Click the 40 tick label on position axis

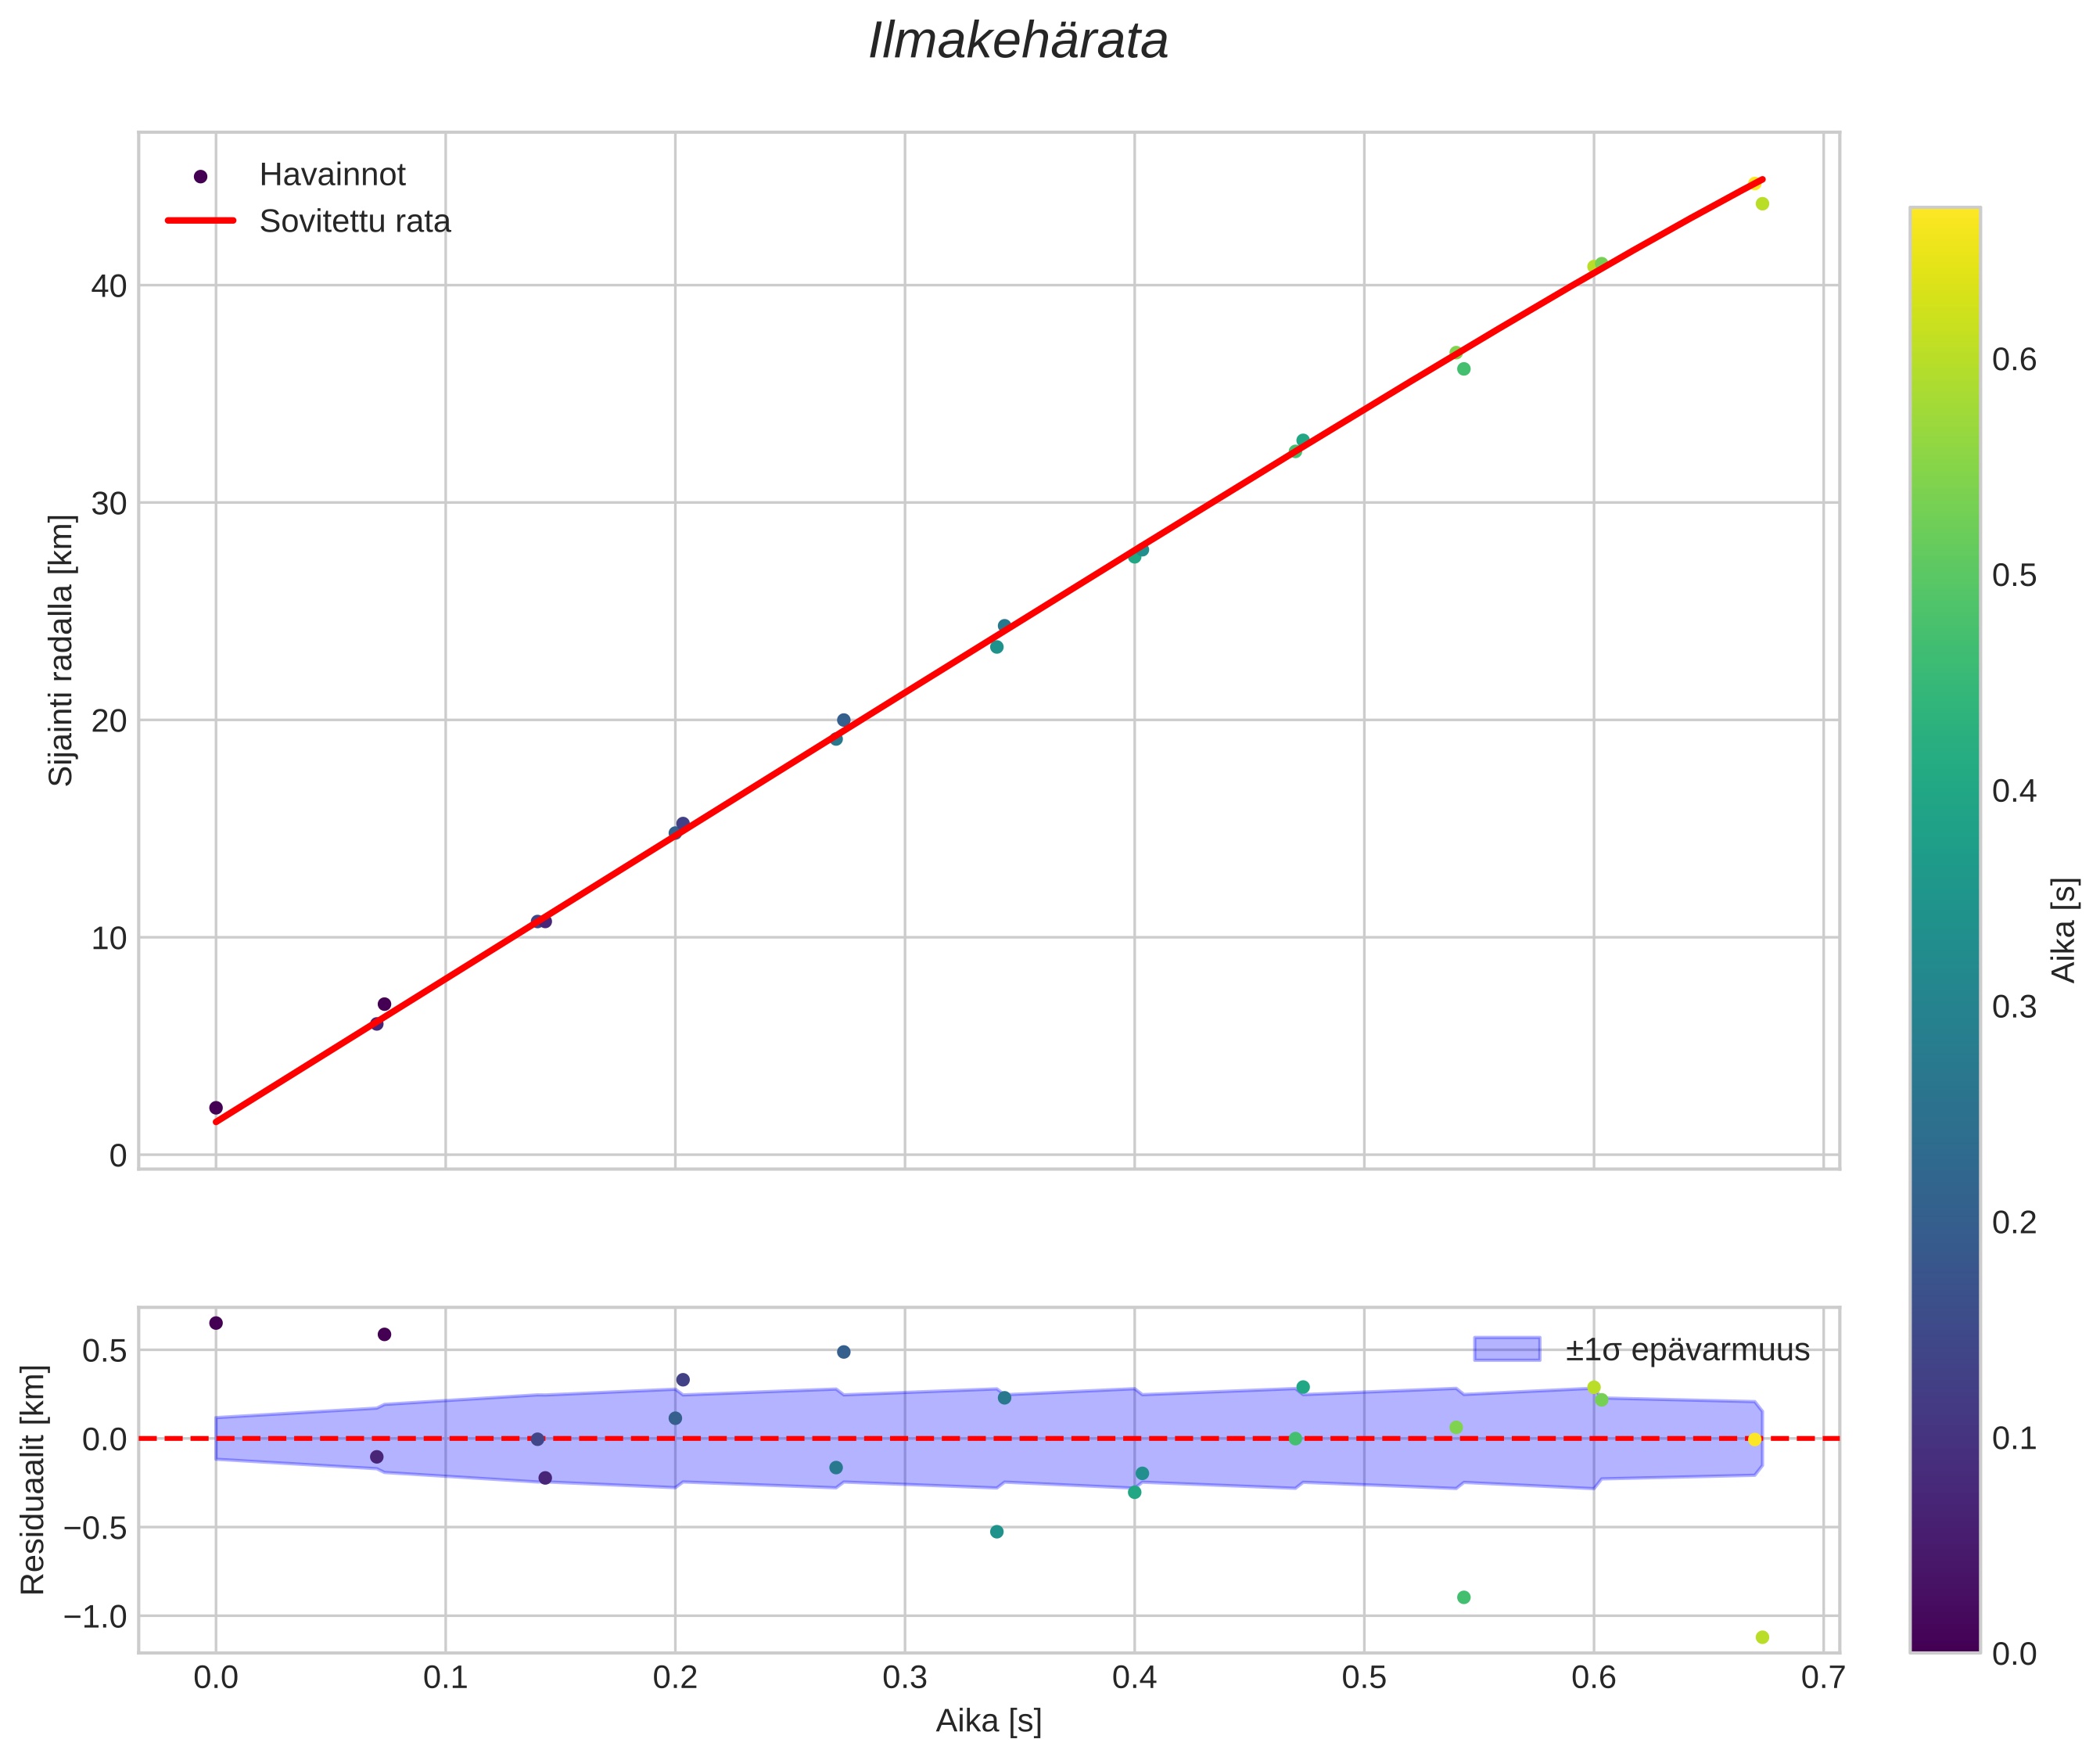109,286
